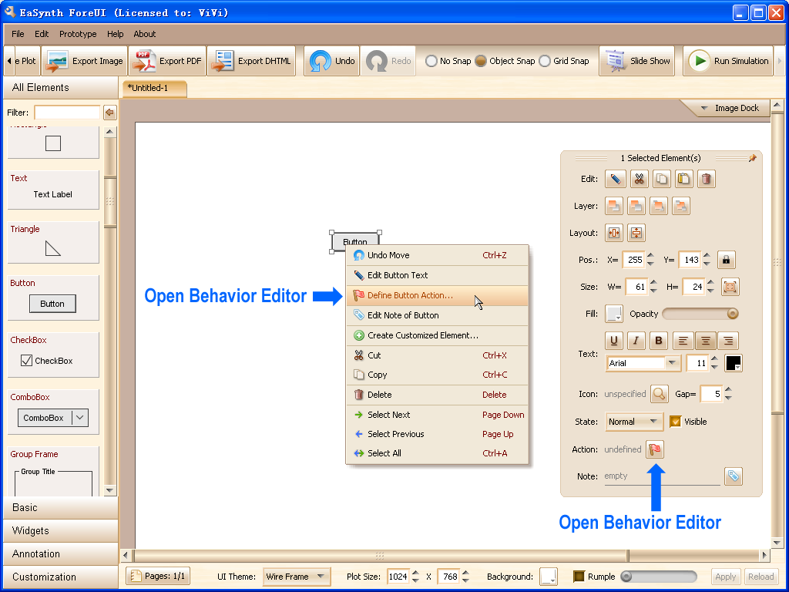Choose Define Button Action in context menu
The height and width of the screenshot is (592, 789).
[410, 295]
